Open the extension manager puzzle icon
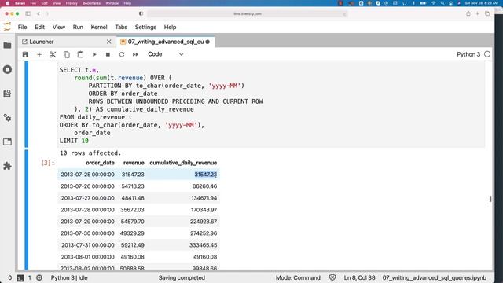 (x=7, y=166)
